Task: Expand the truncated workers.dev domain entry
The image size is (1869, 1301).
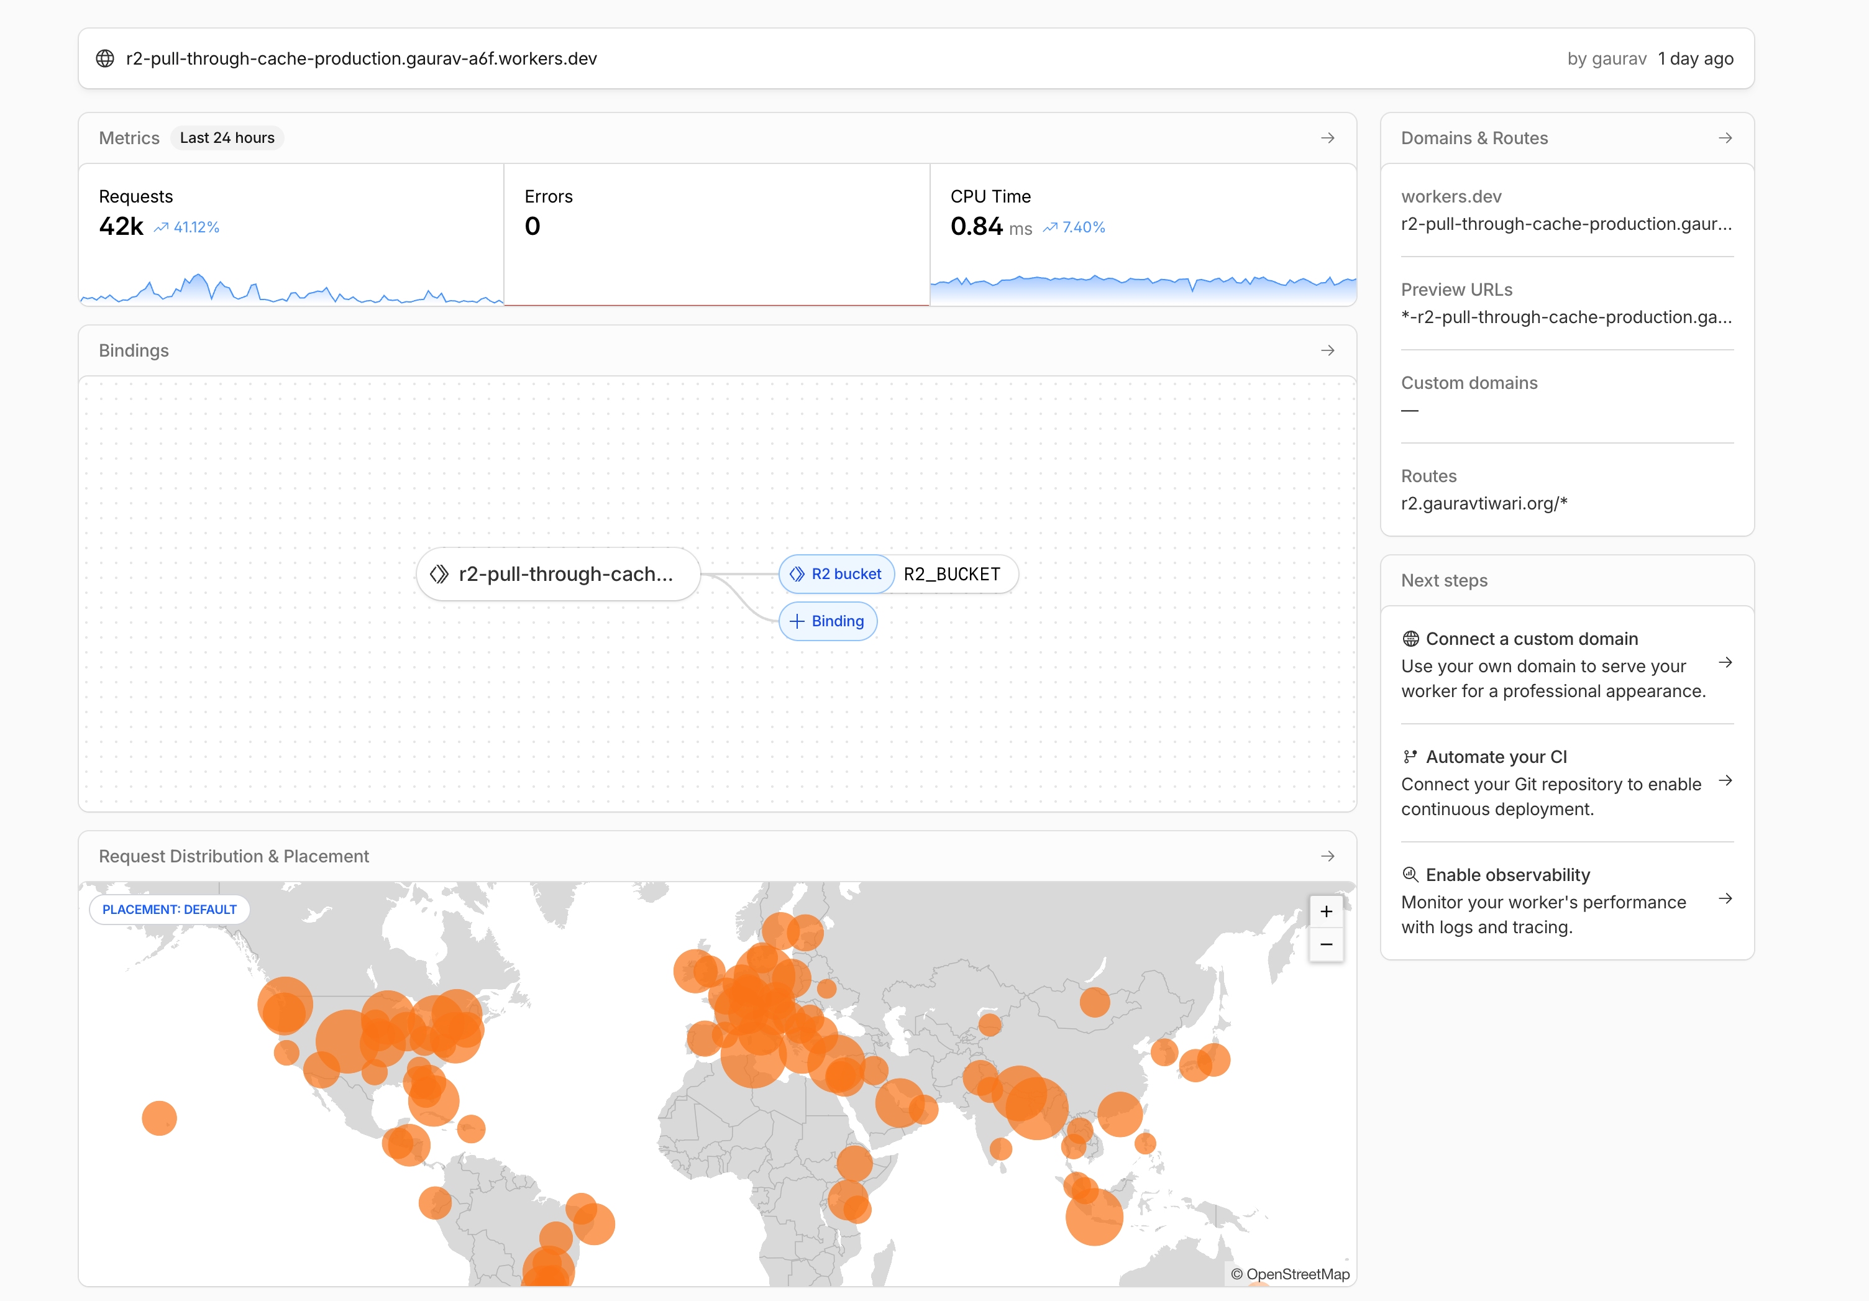Action: [1566, 224]
